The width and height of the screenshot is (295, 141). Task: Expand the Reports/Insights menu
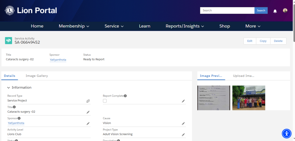[x=185, y=26]
